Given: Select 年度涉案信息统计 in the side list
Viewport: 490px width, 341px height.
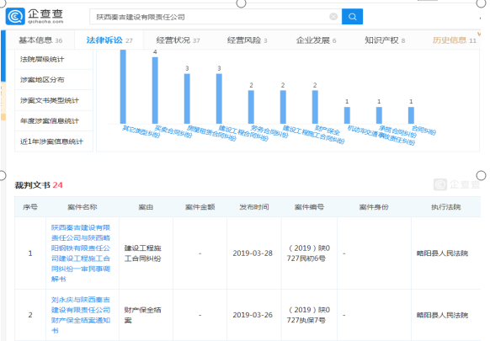Looking at the screenshot, I should (x=54, y=121).
